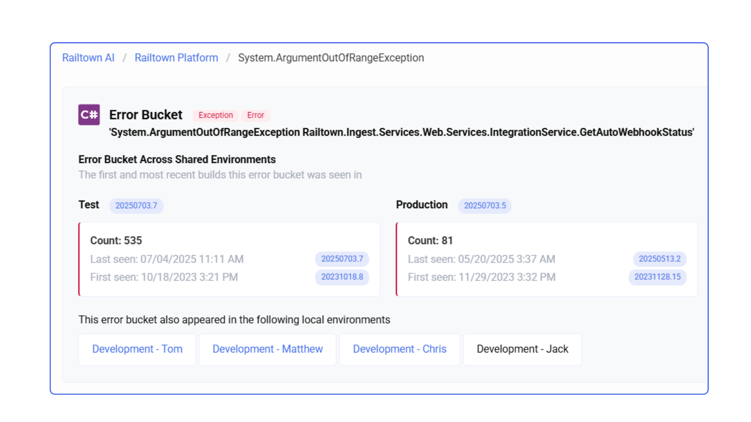The height and width of the screenshot is (422, 751).
Task: Open Test last seen build 20250703.7 badge
Action: (342, 259)
